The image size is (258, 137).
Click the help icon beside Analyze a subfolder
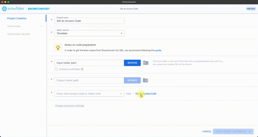click(82, 69)
